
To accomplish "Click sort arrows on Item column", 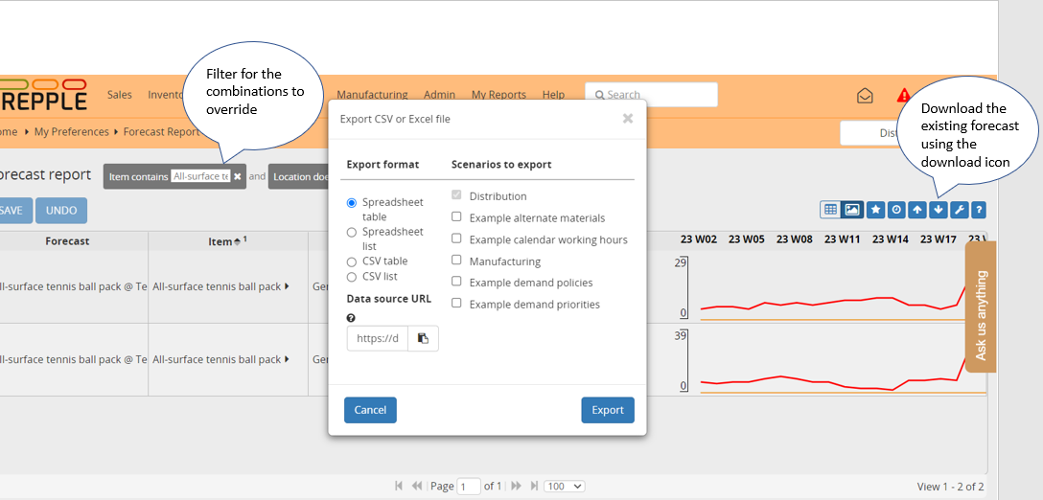I will 238,242.
